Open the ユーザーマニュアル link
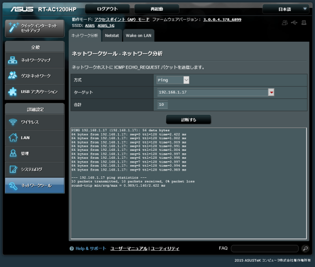The image size is (315, 267). click(x=129, y=248)
